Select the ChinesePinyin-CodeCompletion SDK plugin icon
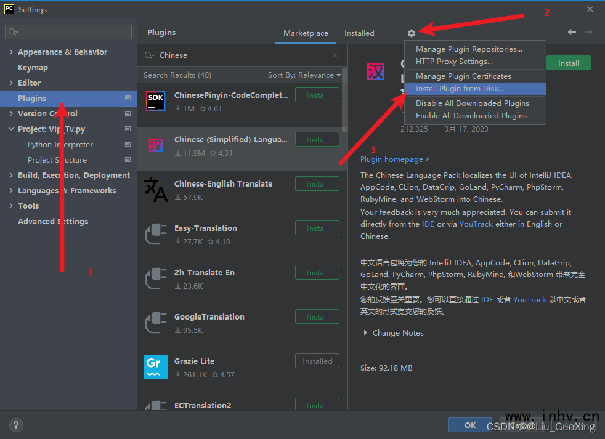Screen dimensions: 605x439 pyautogui.click(x=155, y=101)
